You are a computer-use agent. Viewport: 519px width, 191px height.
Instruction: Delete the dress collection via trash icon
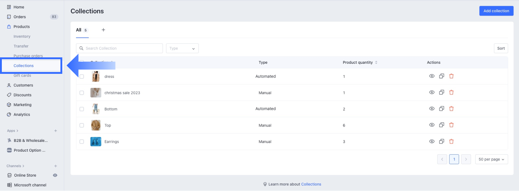[x=451, y=76]
